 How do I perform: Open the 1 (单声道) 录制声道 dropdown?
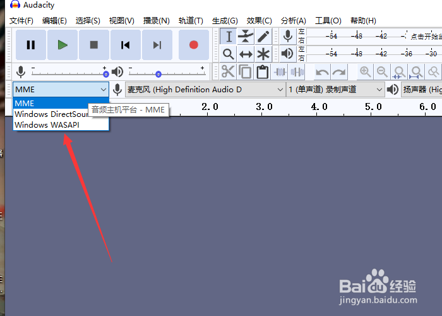coord(335,90)
